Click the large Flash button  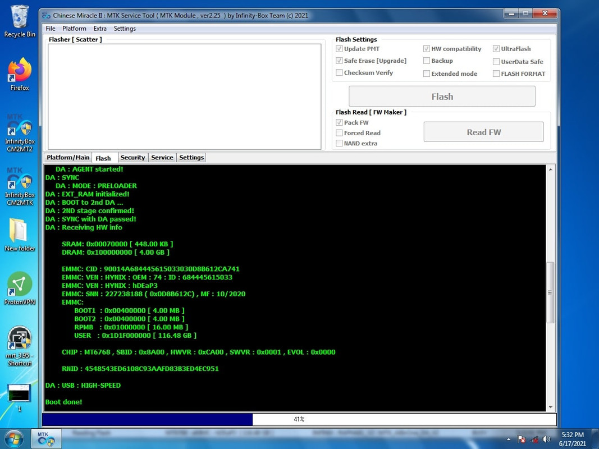tap(442, 96)
